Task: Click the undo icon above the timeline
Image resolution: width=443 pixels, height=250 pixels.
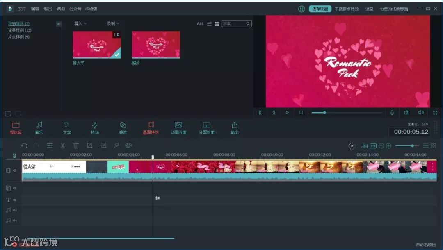Action: [24, 145]
